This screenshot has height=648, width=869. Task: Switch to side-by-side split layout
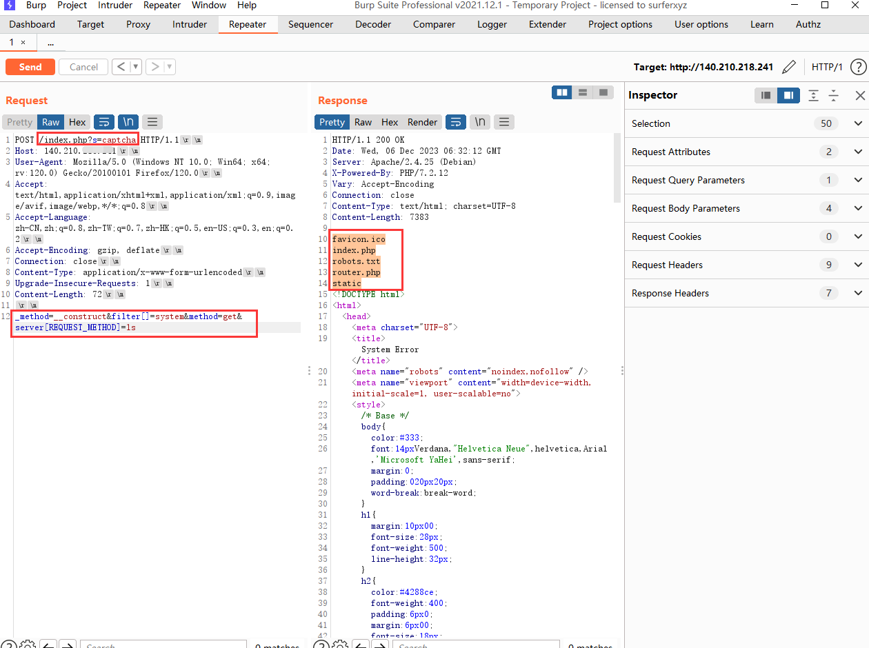(x=562, y=92)
